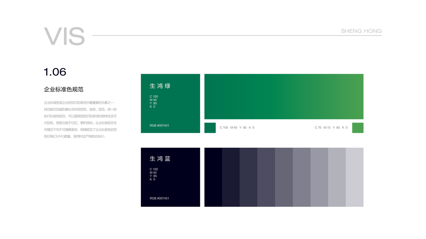
Task: Pick the small light green square swatch
Action: 358,128
